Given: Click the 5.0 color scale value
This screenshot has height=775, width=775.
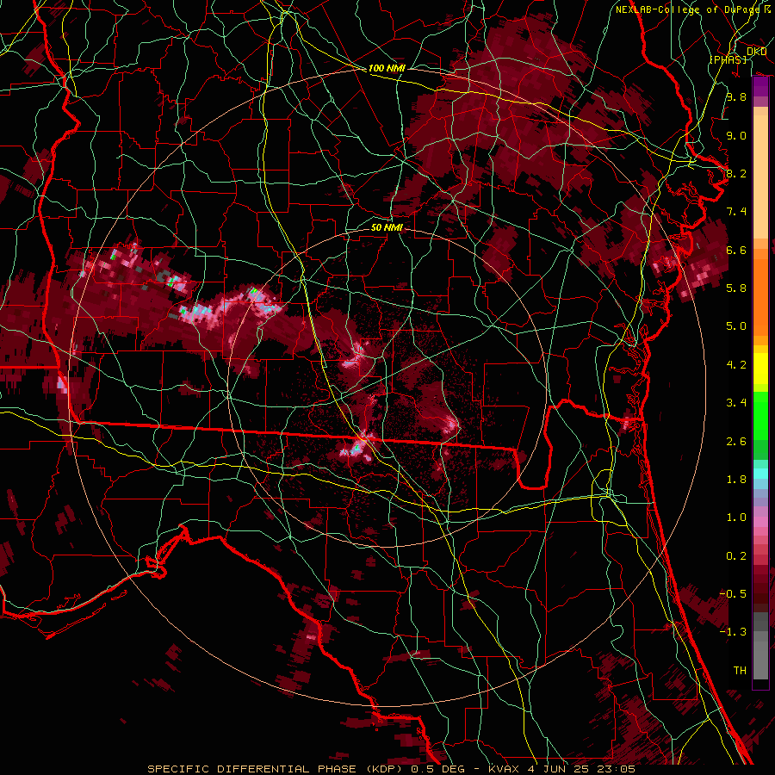Looking at the screenshot, I should coord(736,326).
